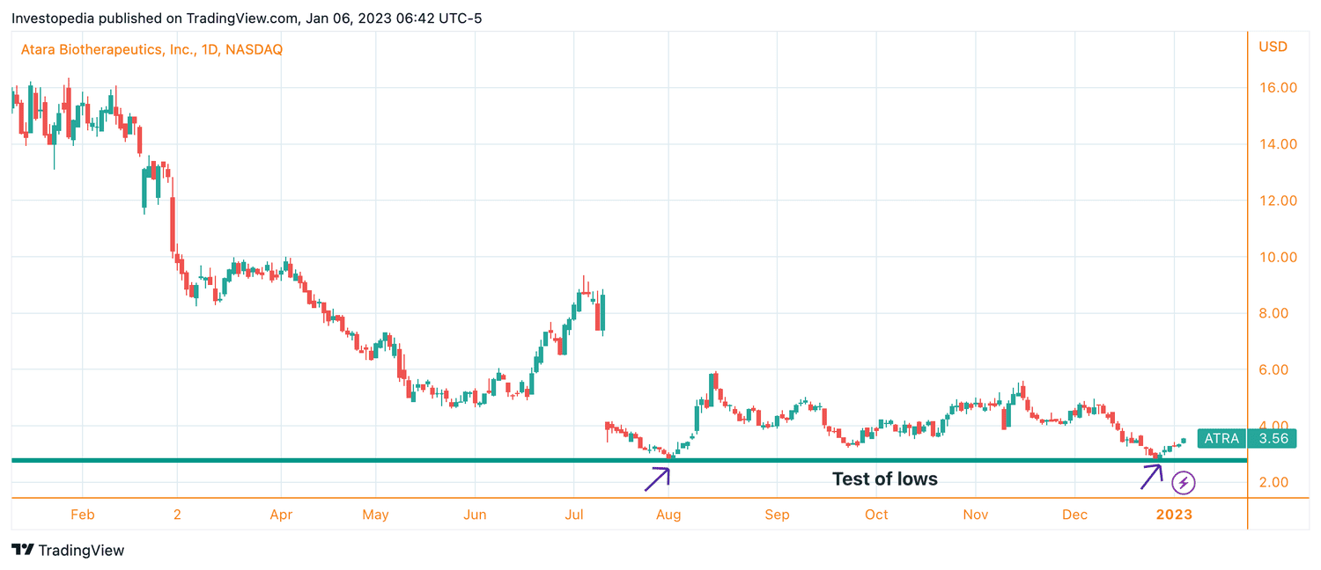1321x570 pixels.
Task: Click the Nov date axis label
Action: (x=975, y=515)
